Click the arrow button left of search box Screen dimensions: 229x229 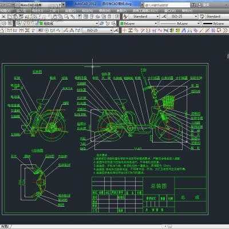[143, 5]
